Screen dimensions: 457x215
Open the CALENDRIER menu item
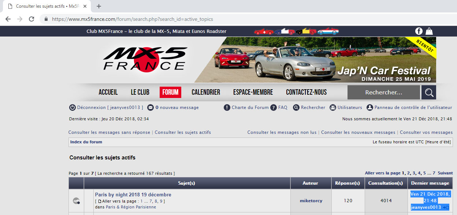(x=206, y=92)
